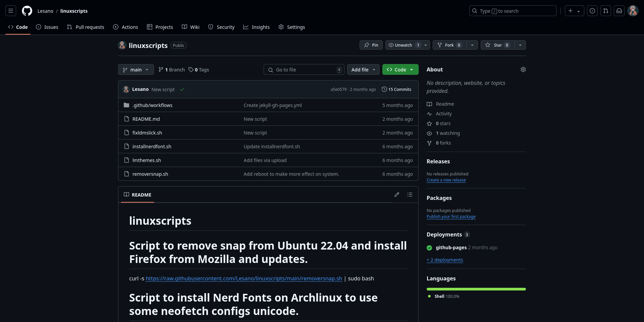
Task: Click the plus create-new icon
Action: [571, 11]
